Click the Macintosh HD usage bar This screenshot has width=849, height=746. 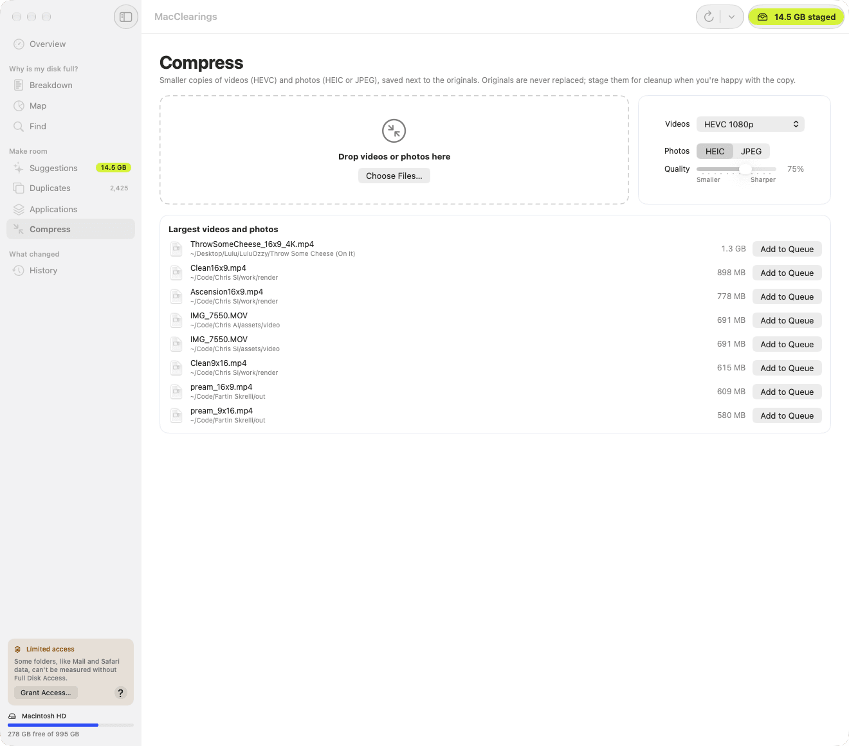click(x=71, y=725)
